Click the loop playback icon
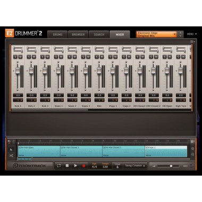Image resolution: width=202 pixels, height=202 pixels. pos(58,166)
